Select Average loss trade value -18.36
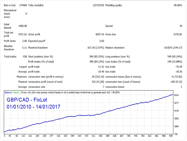Screen dimensions: 187x141 (x=179, y=72)
